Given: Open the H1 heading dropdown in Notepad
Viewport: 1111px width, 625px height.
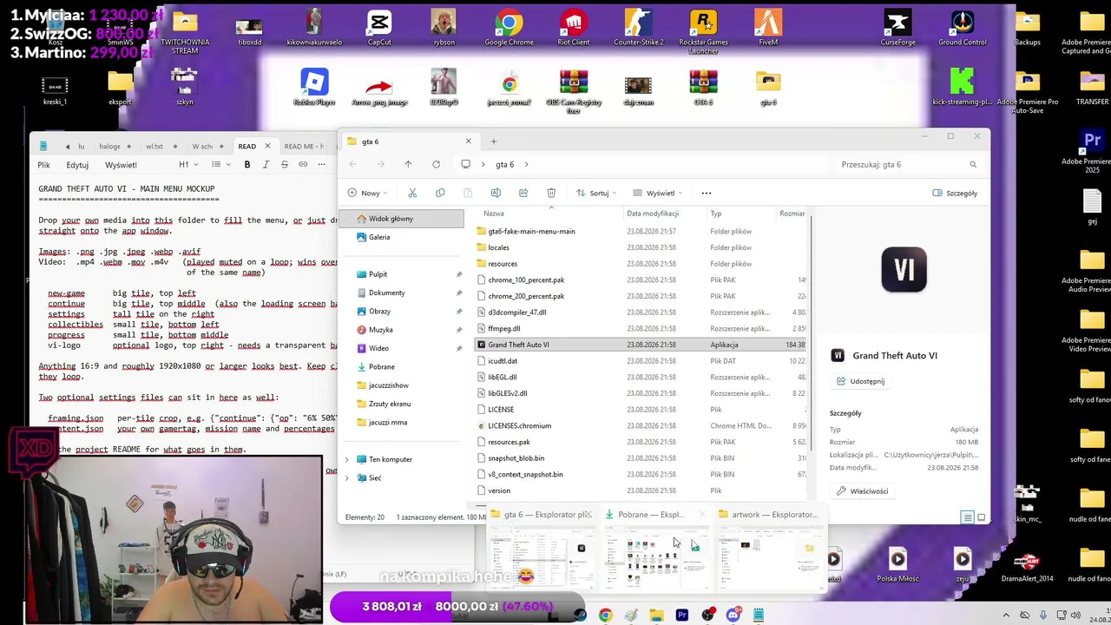Looking at the screenshot, I should coord(188,164).
